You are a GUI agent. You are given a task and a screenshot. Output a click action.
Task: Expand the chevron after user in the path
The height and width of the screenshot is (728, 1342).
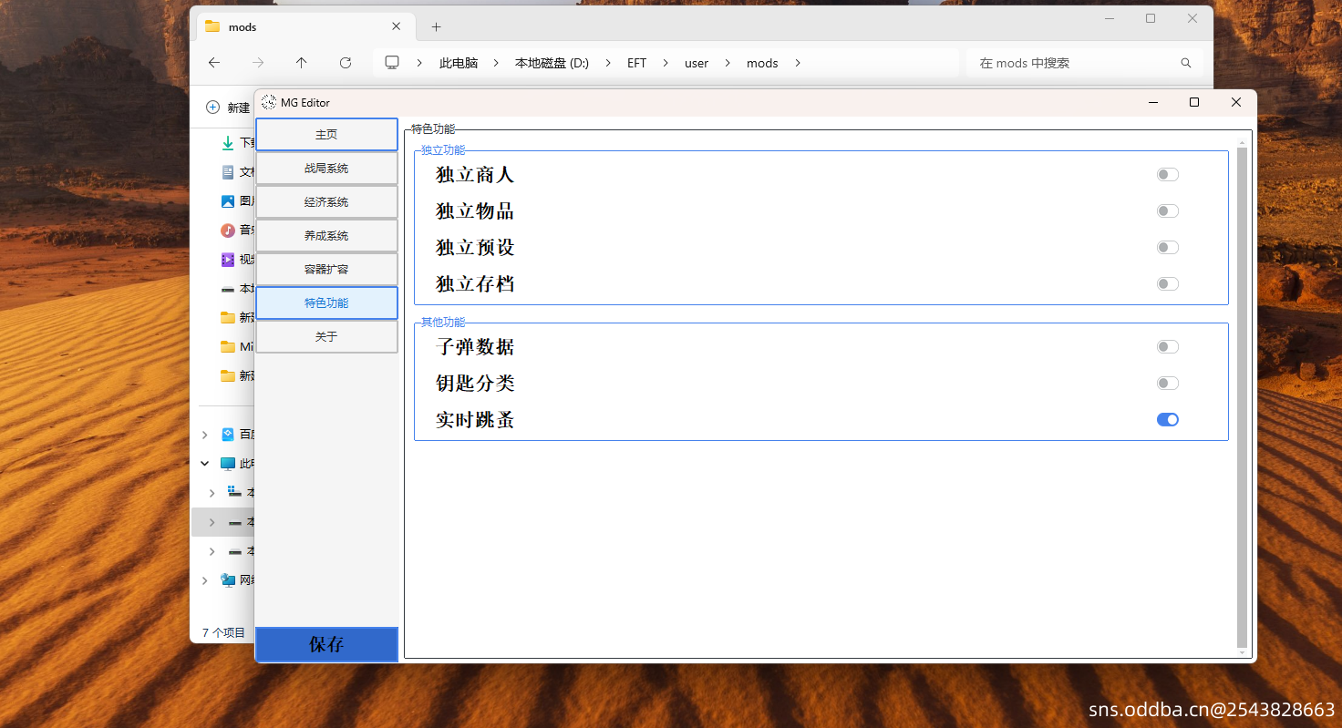tap(728, 63)
